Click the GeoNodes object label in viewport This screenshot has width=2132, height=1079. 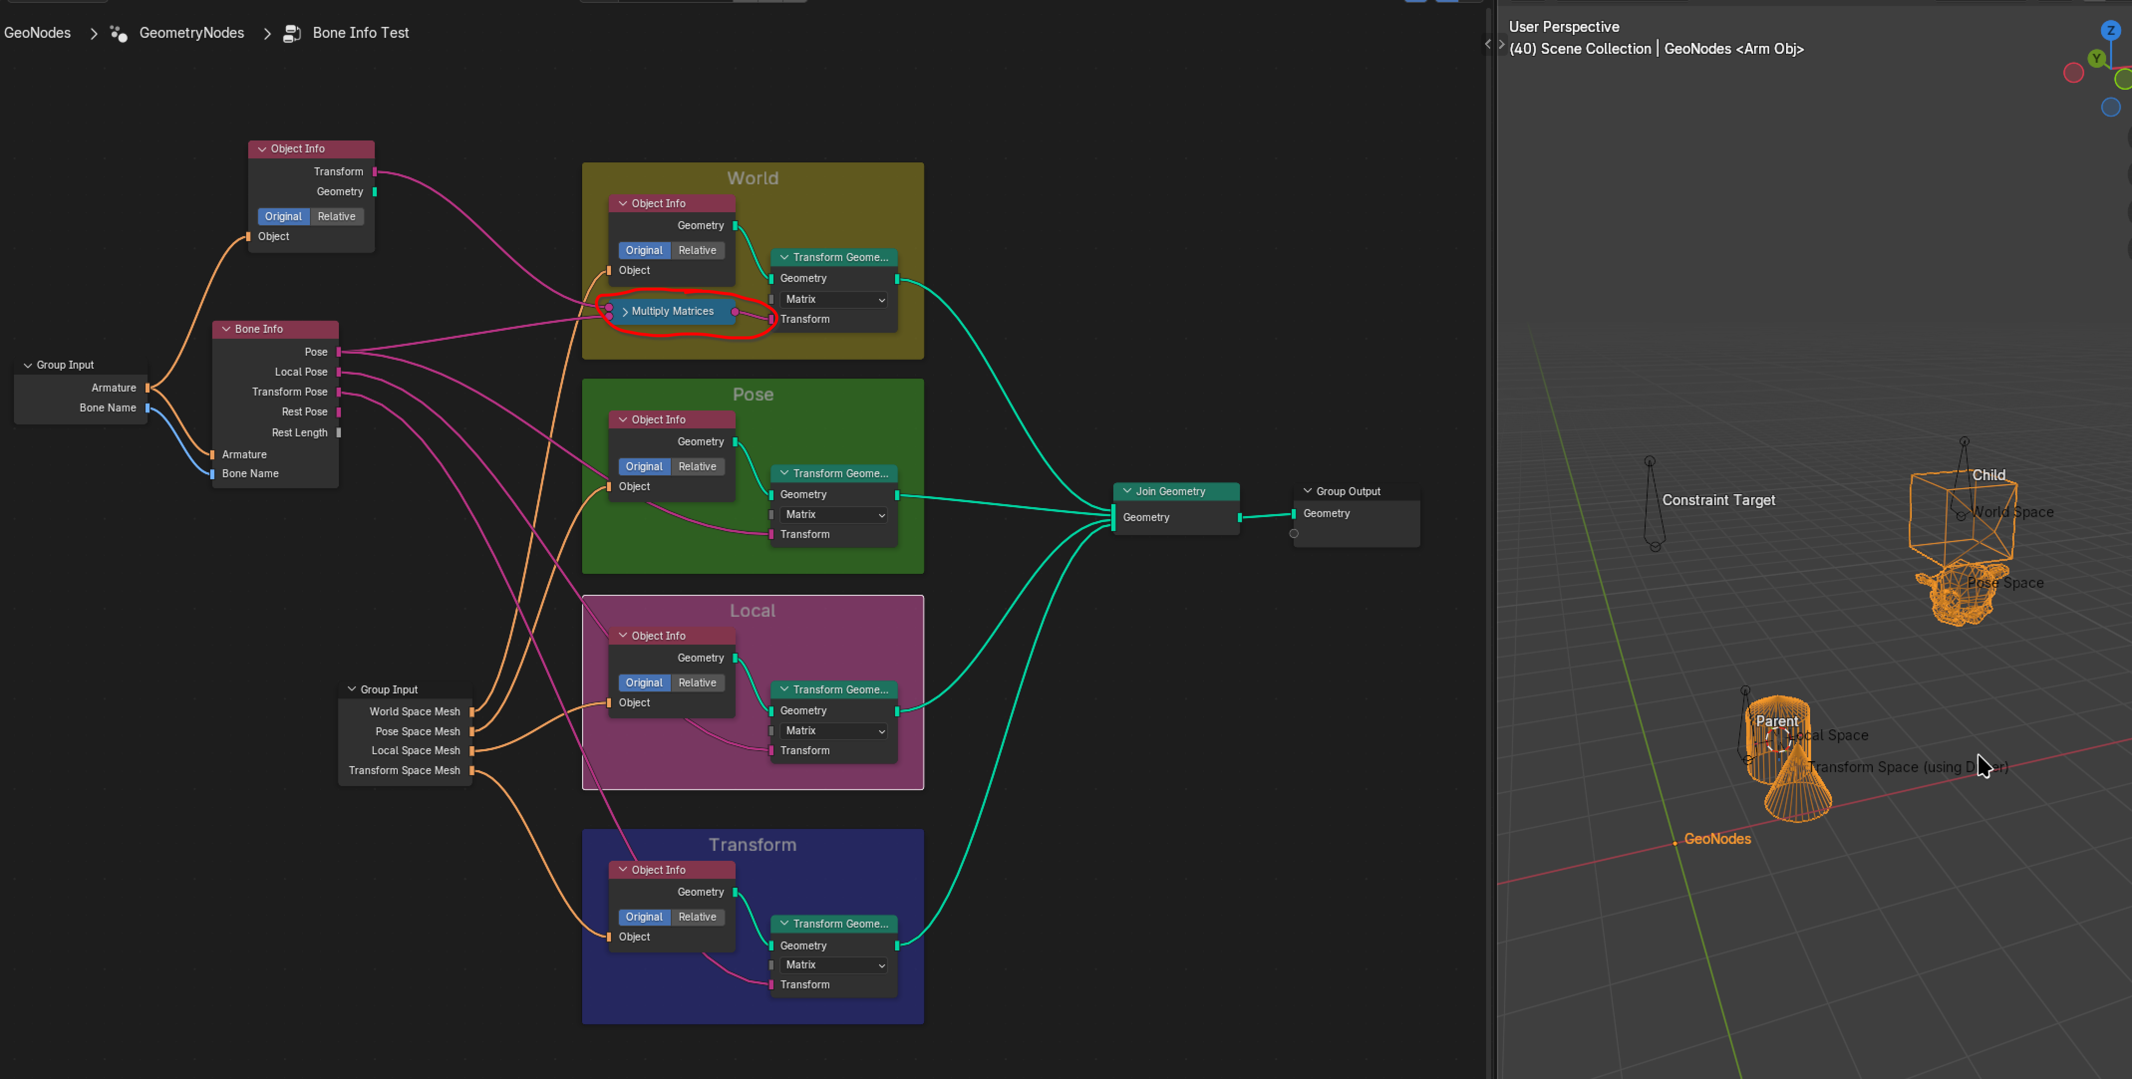(x=1717, y=838)
